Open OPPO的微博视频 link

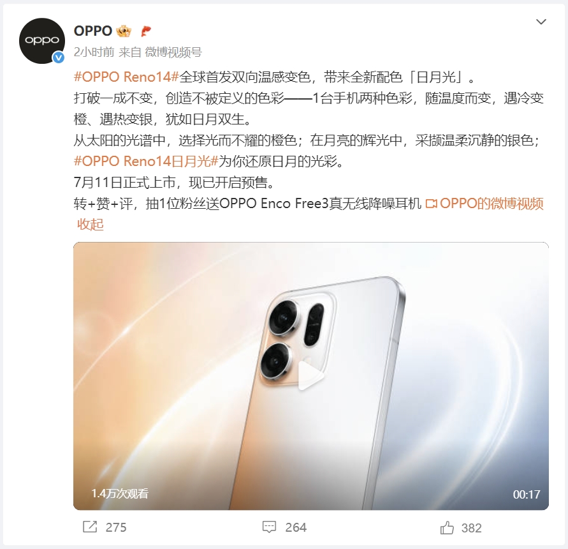coord(484,203)
